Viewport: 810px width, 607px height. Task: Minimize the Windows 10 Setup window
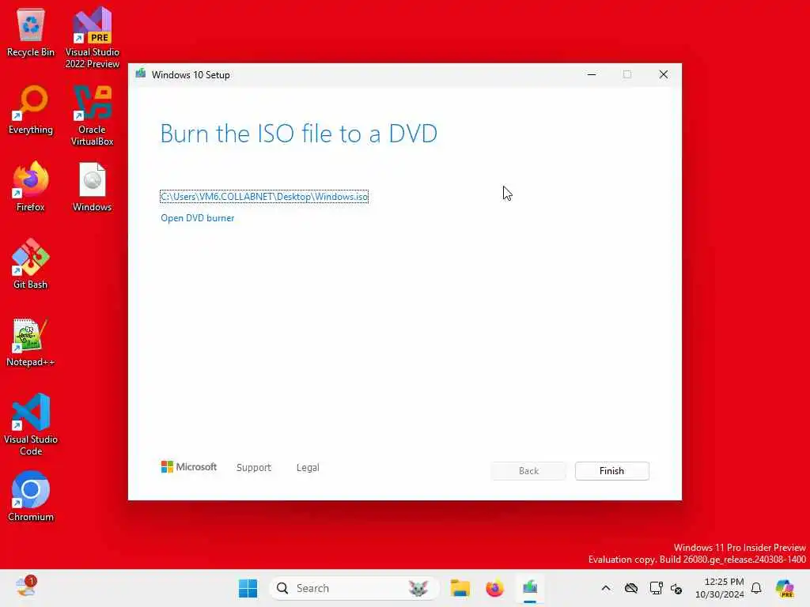tap(592, 74)
